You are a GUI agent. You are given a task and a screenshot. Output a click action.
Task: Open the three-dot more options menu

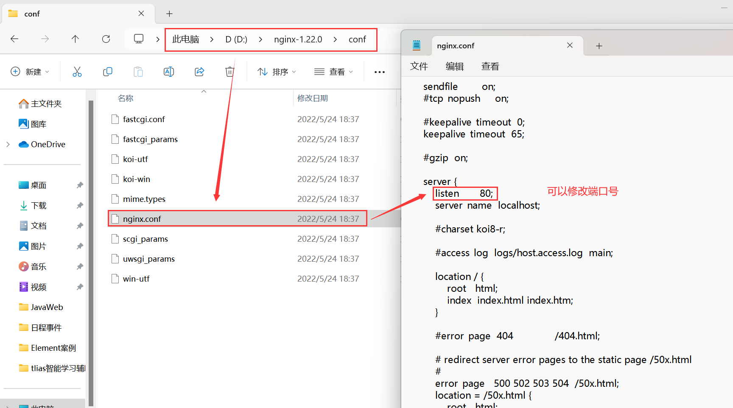[380, 72]
